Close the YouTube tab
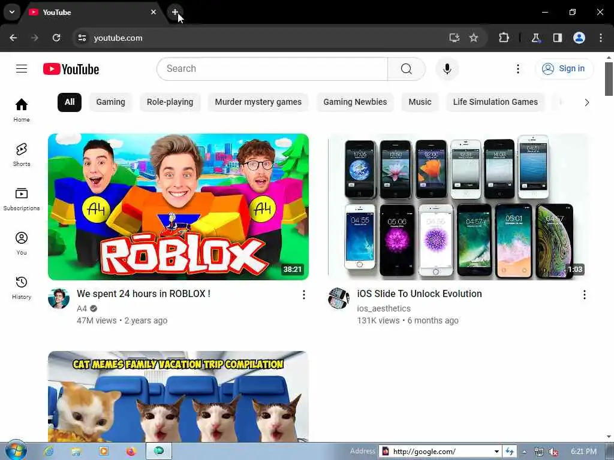 coord(153,12)
